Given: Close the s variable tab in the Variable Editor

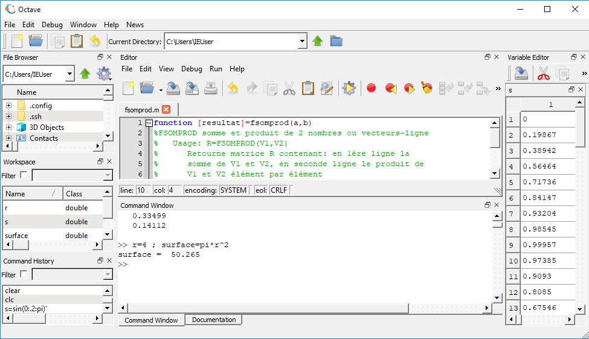Looking at the screenshot, I should [x=581, y=89].
